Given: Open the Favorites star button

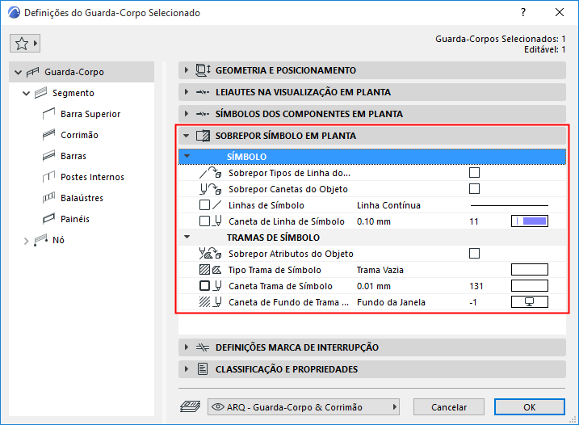Looking at the screenshot, I should click(x=25, y=44).
